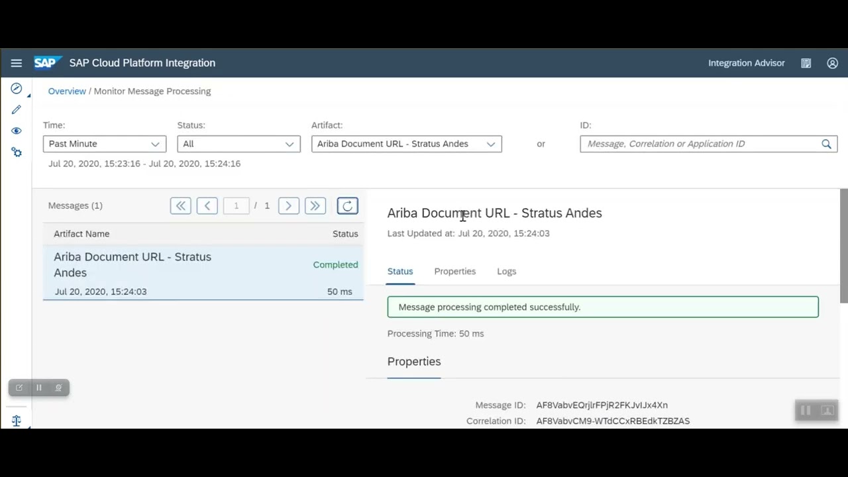Image resolution: width=848 pixels, height=477 pixels.
Task: Click the time range text below the Time filter
Action: click(144, 164)
